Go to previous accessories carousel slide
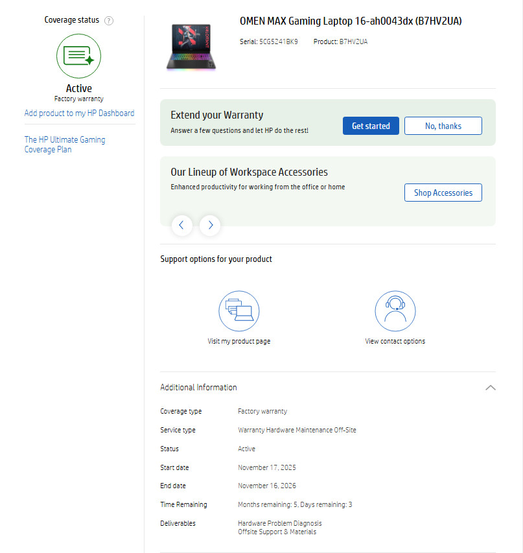Viewport: 523px width, 553px height. [x=182, y=225]
